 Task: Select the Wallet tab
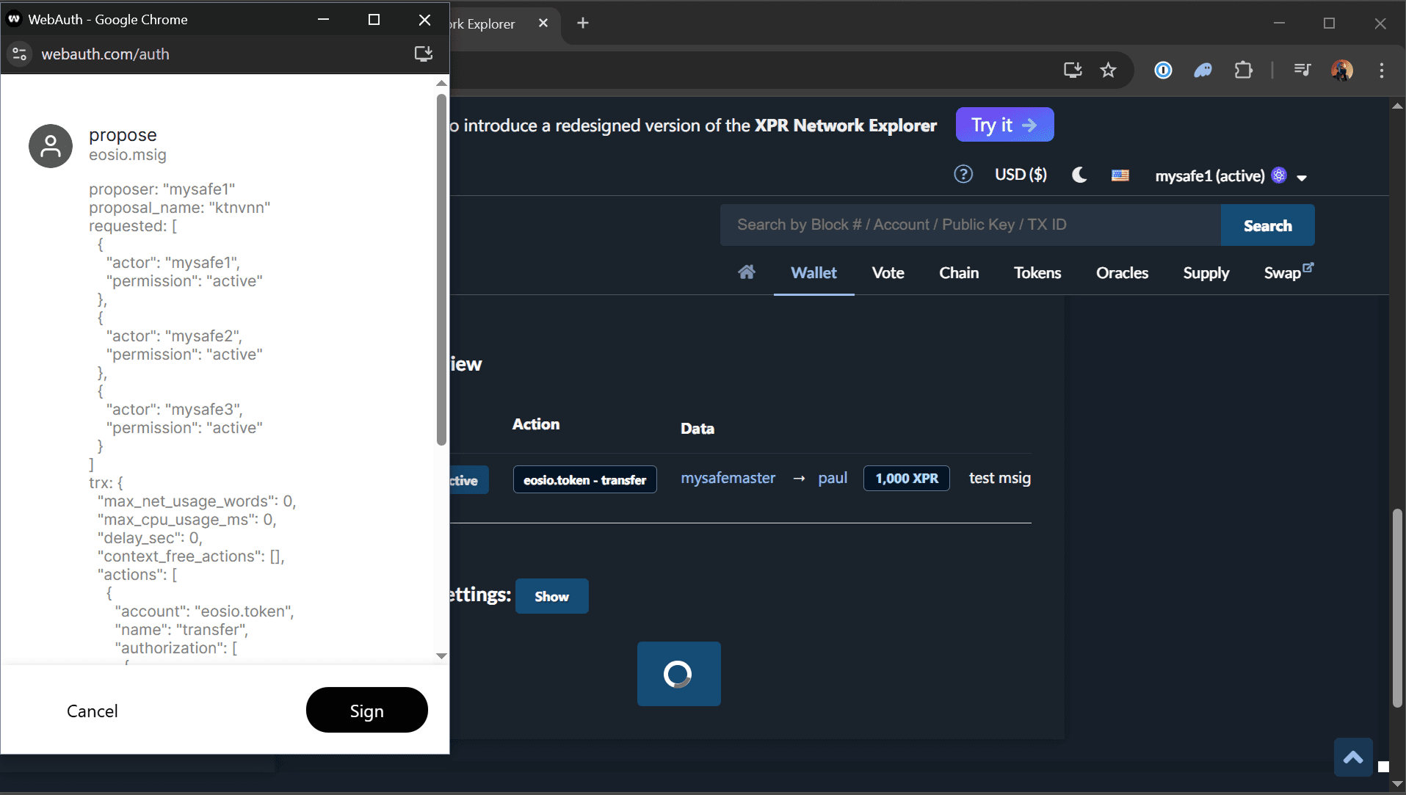coord(813,273)
